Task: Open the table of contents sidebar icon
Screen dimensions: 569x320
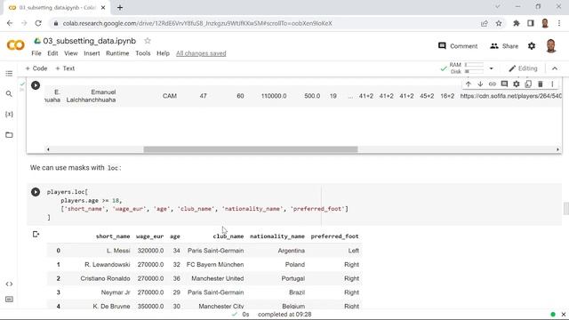Action: click(x=9, y=74)
